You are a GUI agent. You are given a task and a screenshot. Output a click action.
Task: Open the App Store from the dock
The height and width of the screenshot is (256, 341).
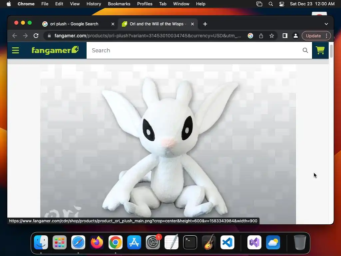134,242
